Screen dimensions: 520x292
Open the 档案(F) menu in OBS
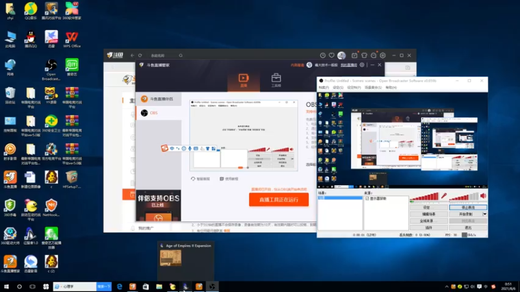tap(324, 88)
